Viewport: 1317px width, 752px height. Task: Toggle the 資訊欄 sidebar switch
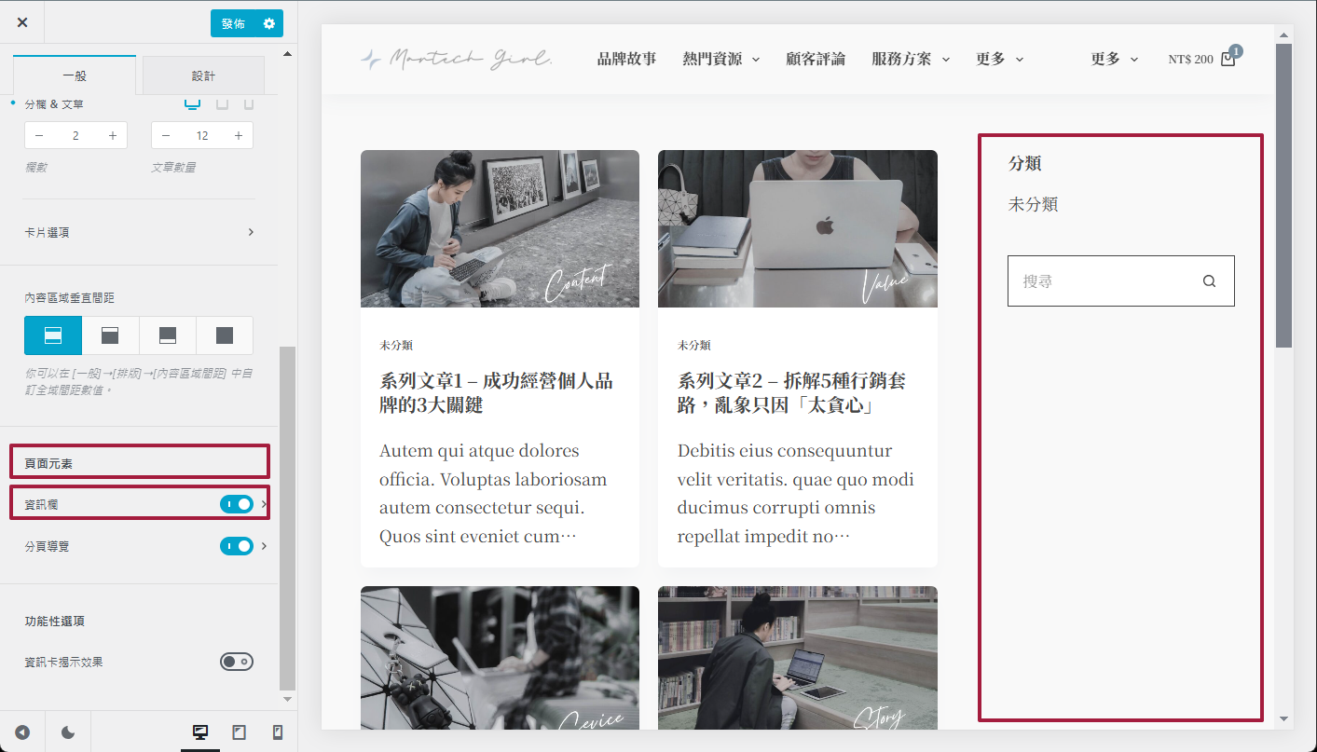click(x=237, y=504)
